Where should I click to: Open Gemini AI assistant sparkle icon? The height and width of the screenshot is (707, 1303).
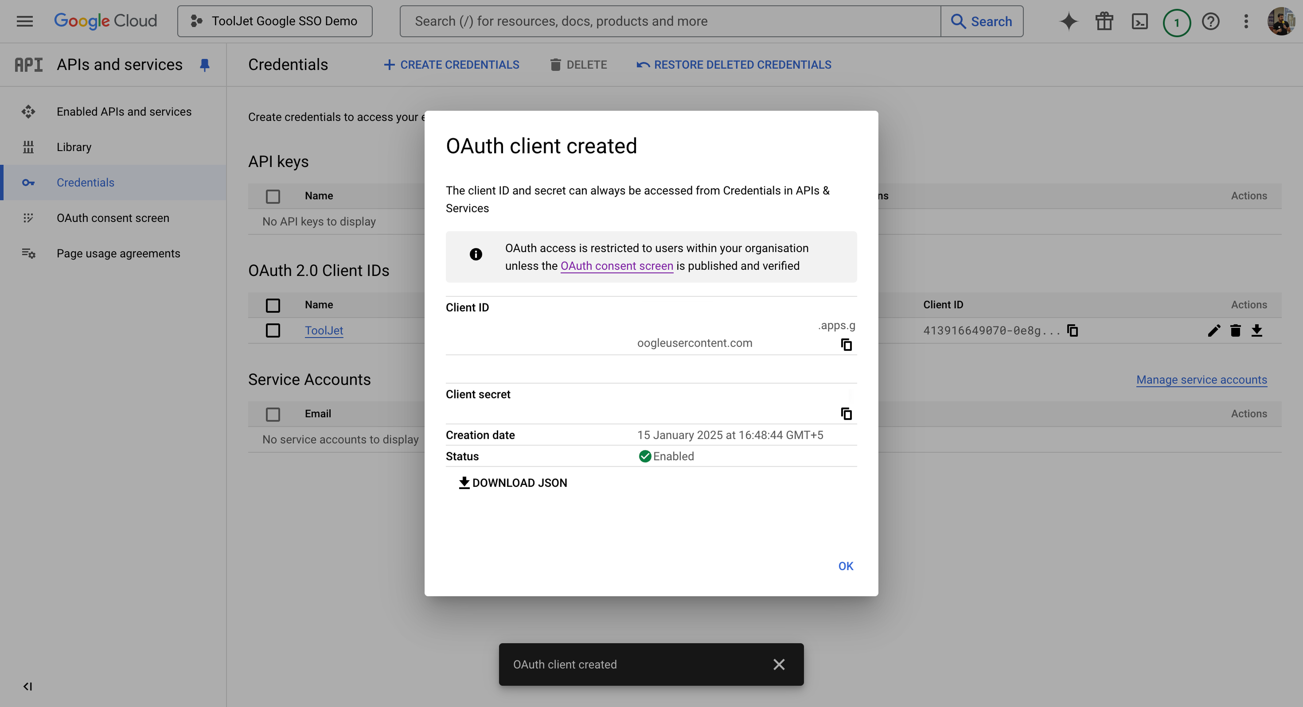point(1068,21)
